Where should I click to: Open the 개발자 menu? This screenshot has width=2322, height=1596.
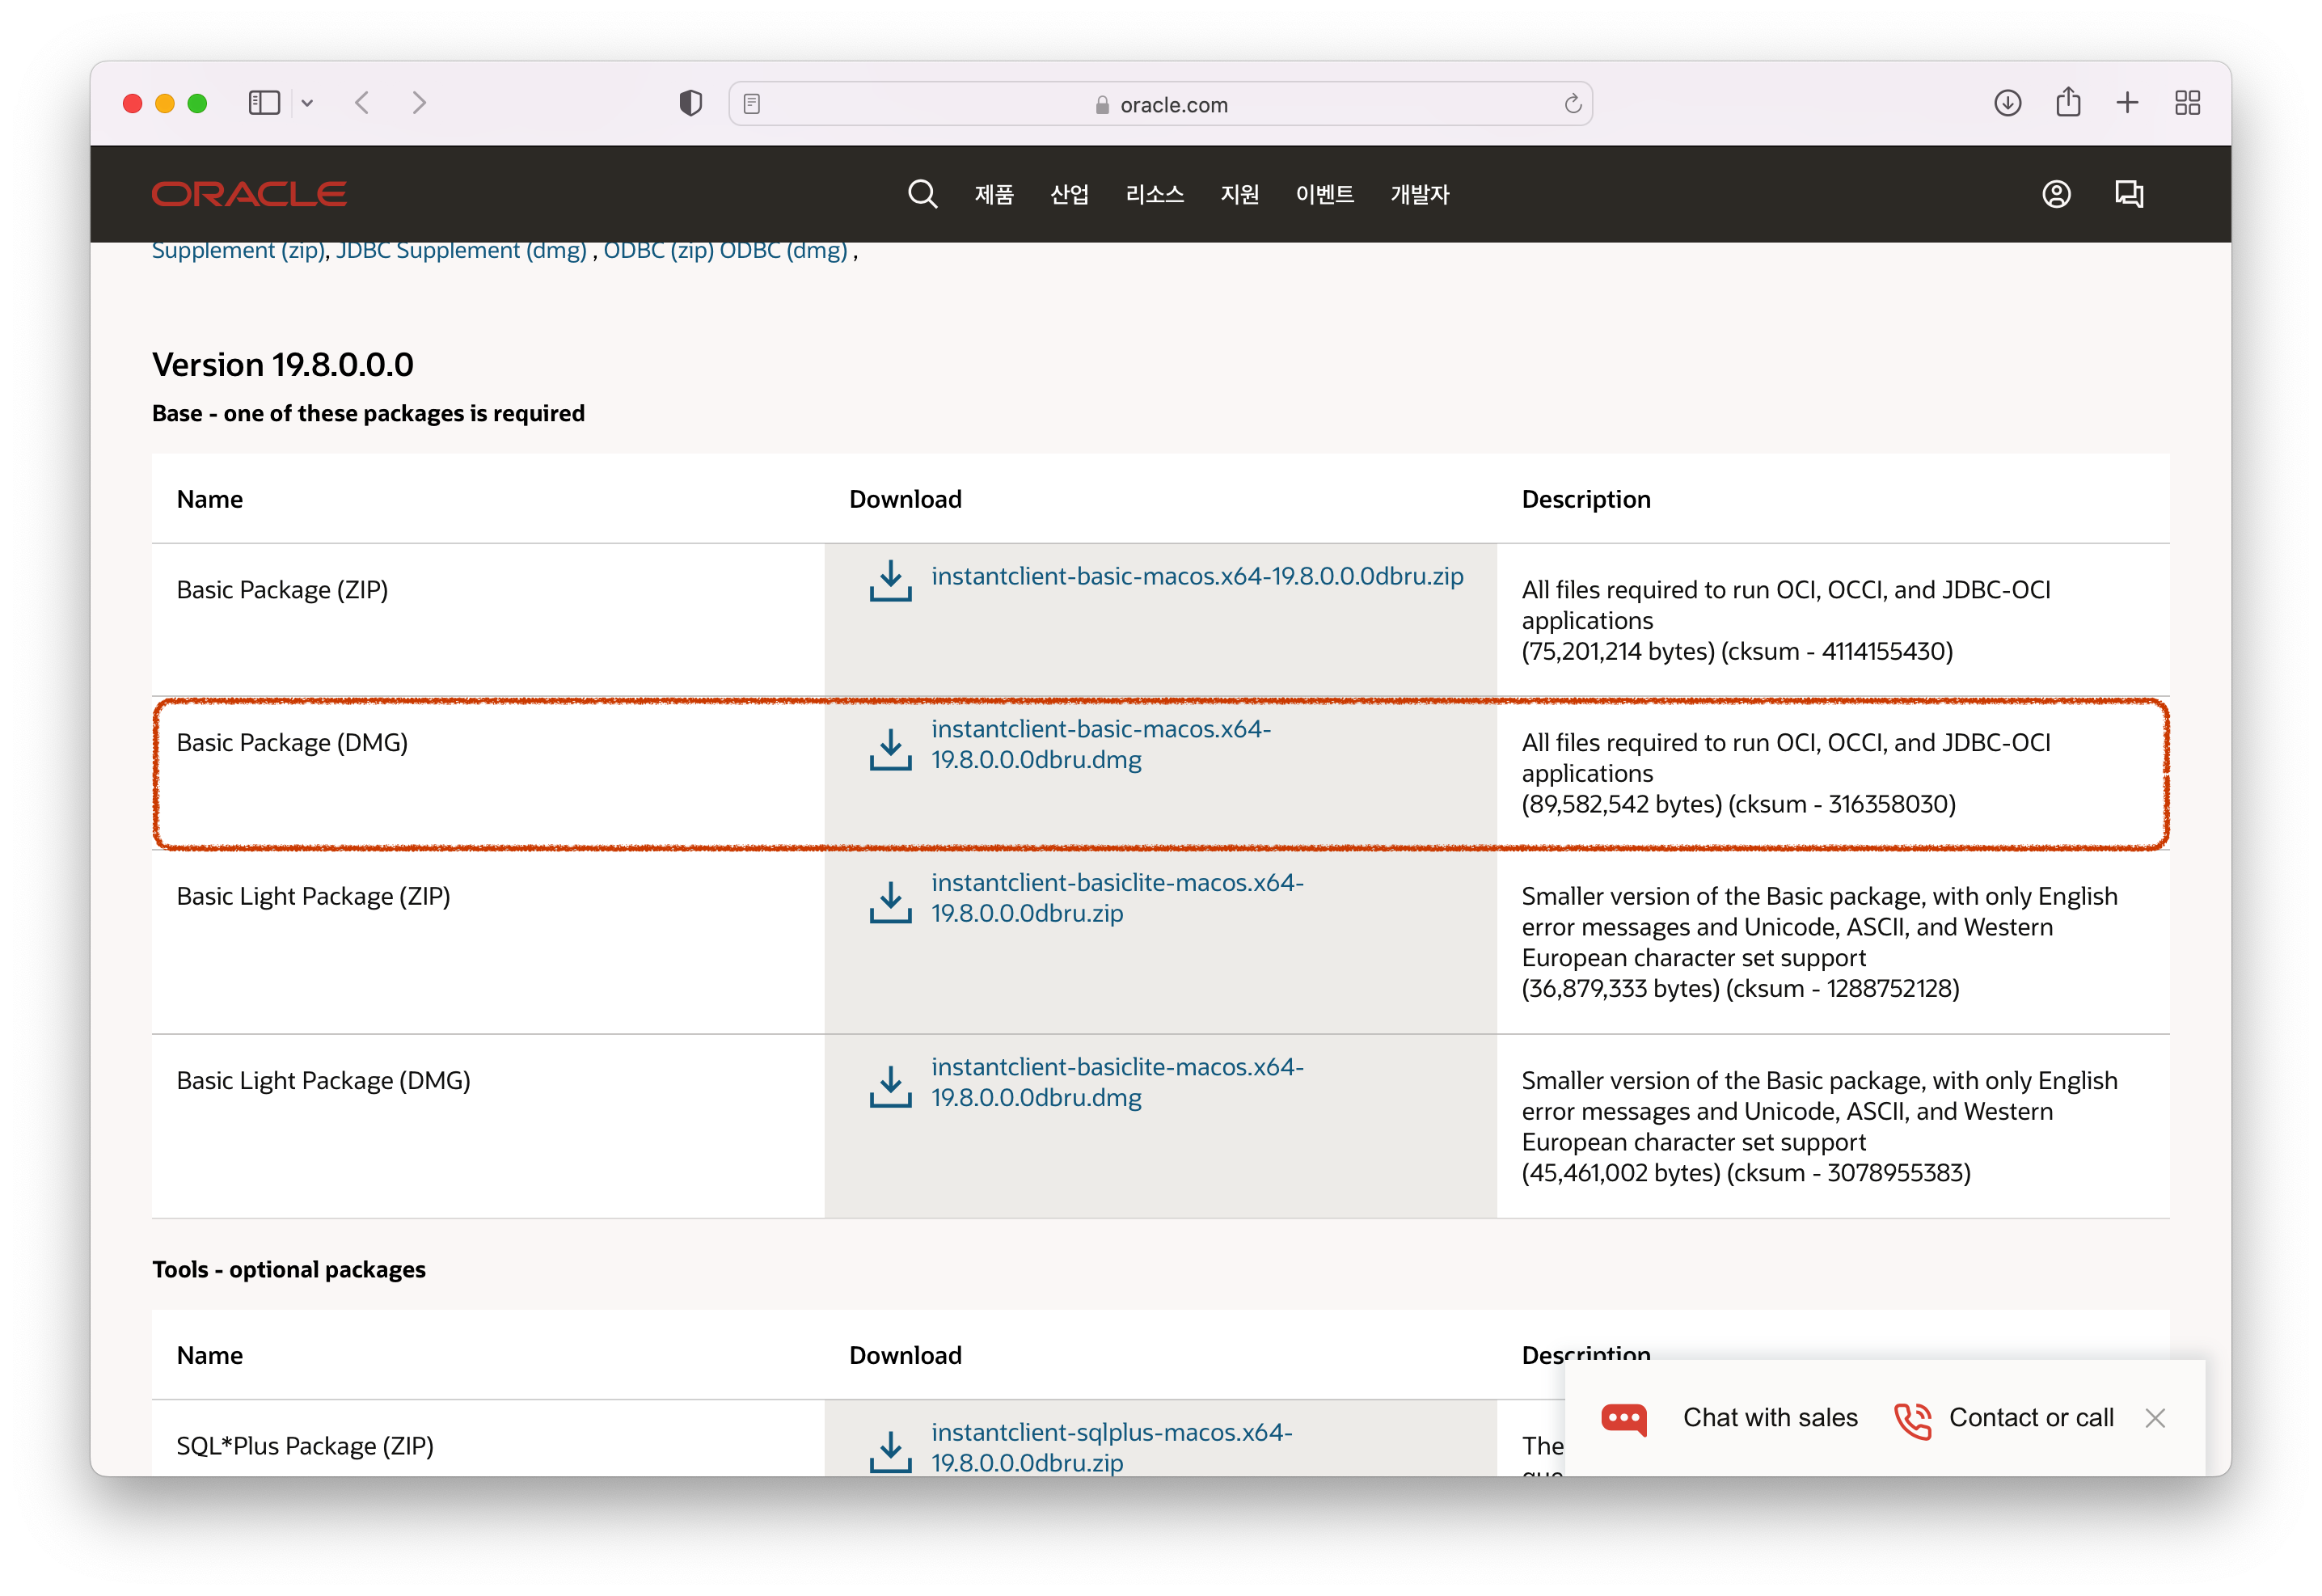pos(1419,194)
